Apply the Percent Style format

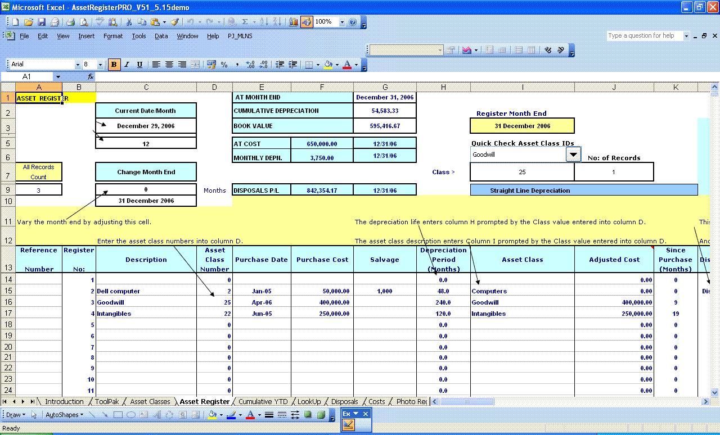coord(224,65)
